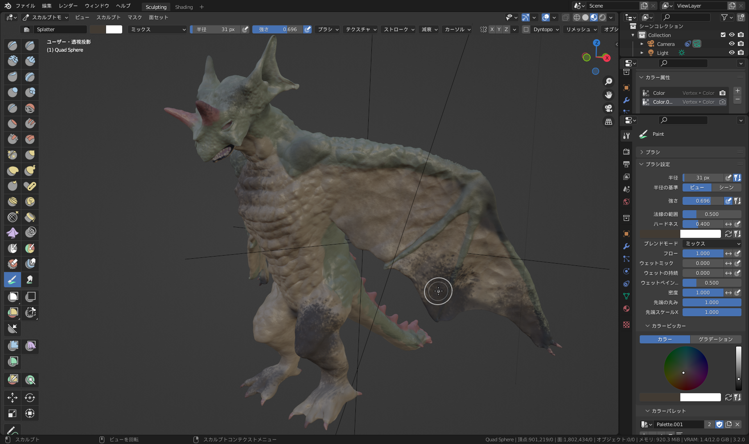Activate the Move transform tool
The image size is (749, 444).
coord(12,398)
